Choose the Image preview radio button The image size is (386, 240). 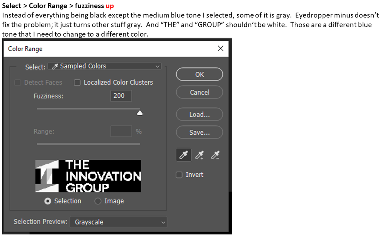coord(98,201)
